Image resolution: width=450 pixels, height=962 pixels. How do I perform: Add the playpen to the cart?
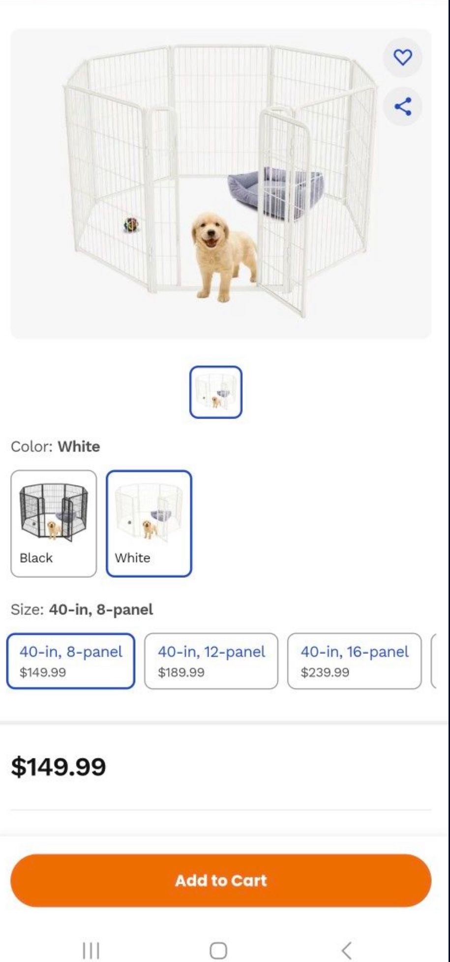(x=221, y=880)
